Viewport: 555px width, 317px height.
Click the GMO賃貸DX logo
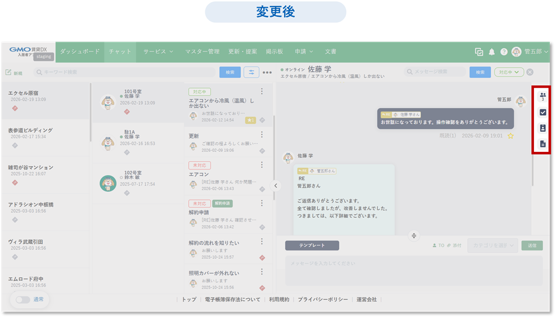pyautogui.click(x=28, y=51)
